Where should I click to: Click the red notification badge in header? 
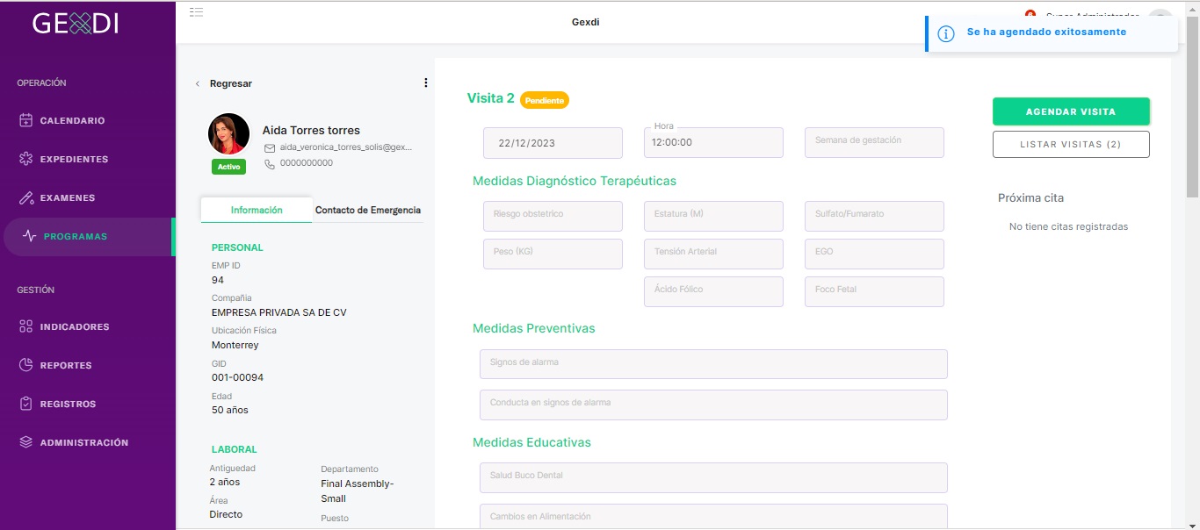point(1030,13)
